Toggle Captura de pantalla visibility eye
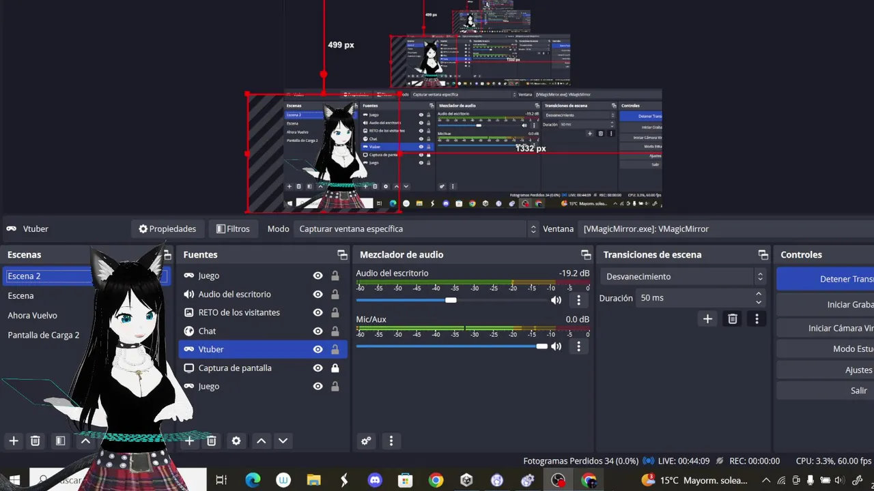This screenshot has width=874, height=491. [x=318, y=368]
